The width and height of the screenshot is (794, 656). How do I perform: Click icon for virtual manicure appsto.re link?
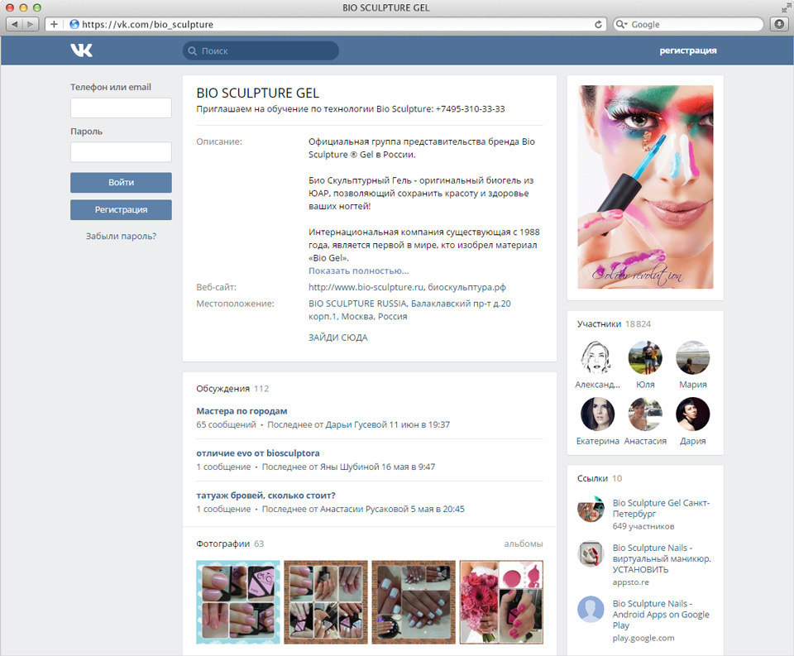pos(591,555)
